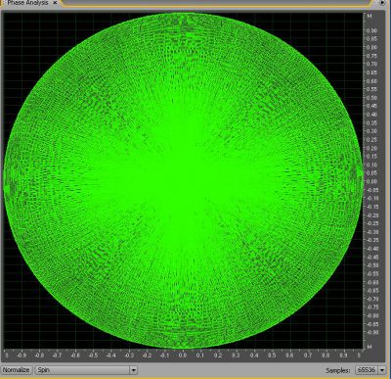This screenshot has width=391, height=379.
Task: Click the 65536 Samples value field
Action: point(367,370)
